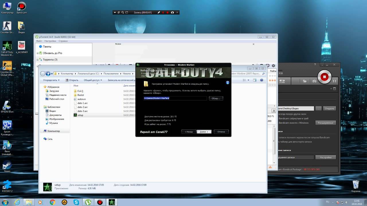Image resolution: width=367 pixels, height=206 pixels.
Task: Open Изображения library in sidebar
Action: [56, 119]
